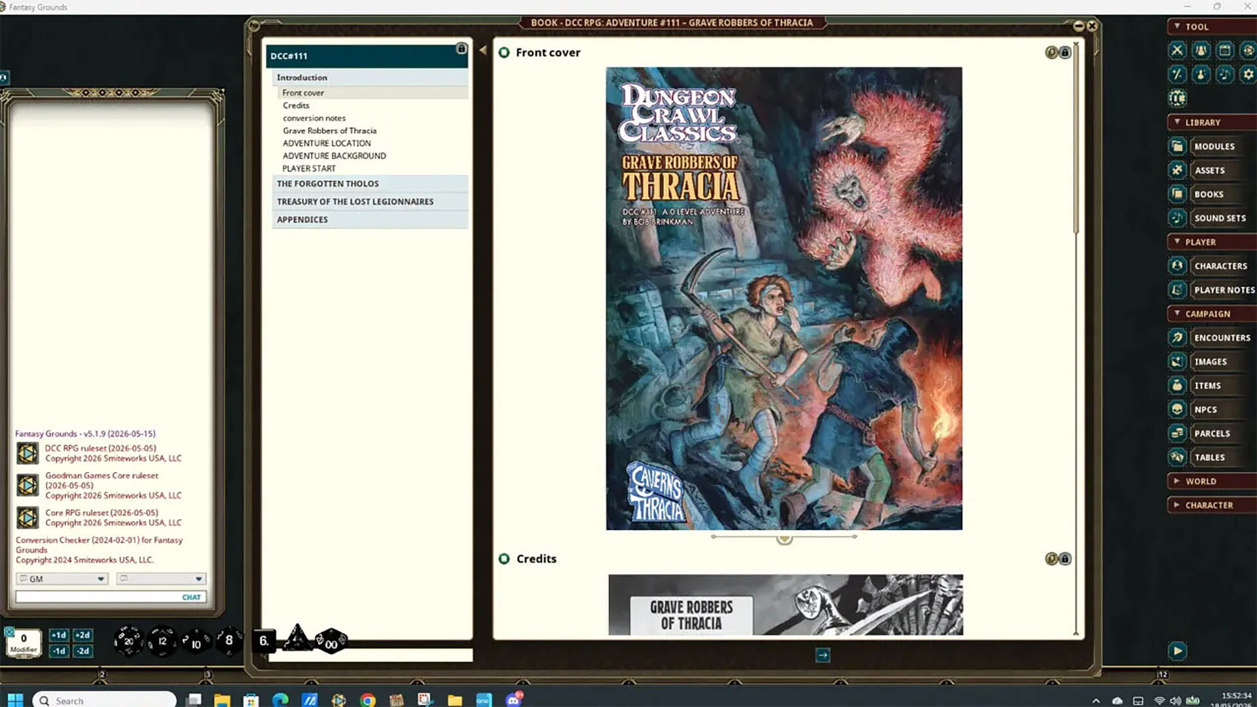Viewport: 1257px width, 707px height.
Task: Open the PLAYER START page
Action: [x=309, y=168]
